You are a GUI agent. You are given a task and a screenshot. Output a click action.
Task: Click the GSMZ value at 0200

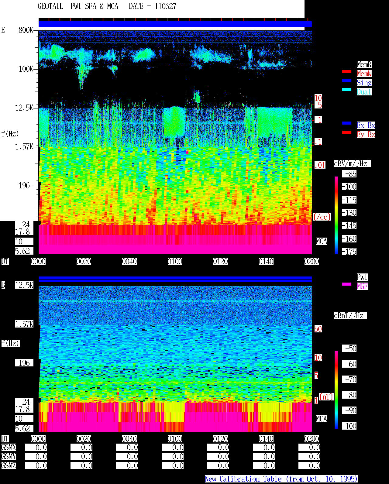[309, 465]
